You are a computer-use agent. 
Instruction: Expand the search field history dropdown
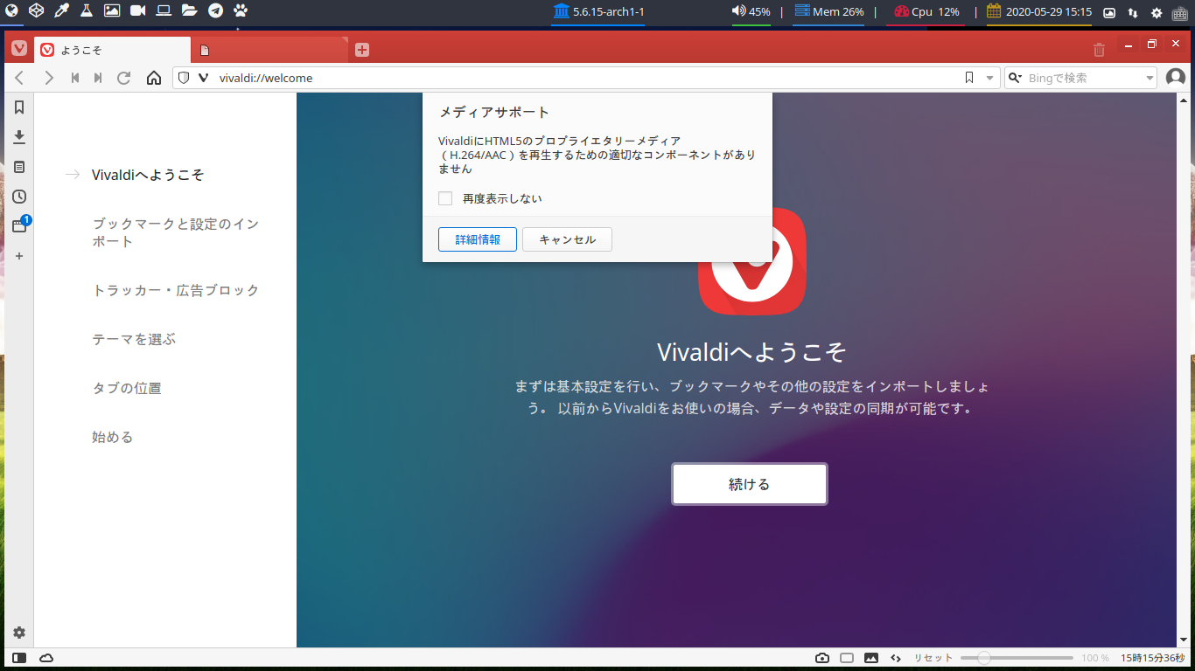pos(1150,78)
